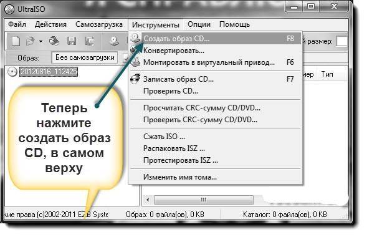Click the Создать образ CD menu icon
Screen dimensions: 372x242
[x=136, y=38]
